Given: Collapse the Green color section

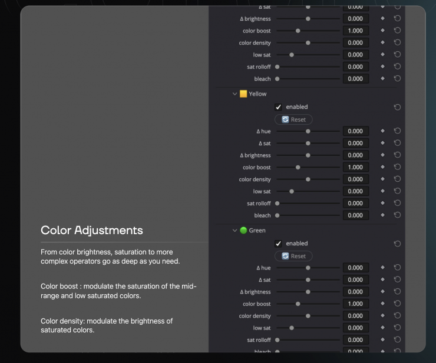Looking at the screenshot, I should coord(234,231).
